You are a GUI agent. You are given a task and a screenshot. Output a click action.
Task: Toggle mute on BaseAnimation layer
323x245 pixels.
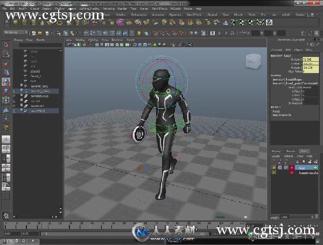click(x=274, y=173)
